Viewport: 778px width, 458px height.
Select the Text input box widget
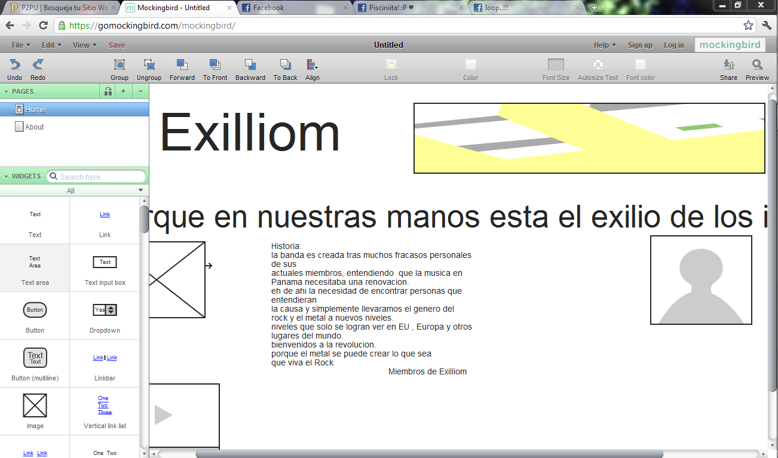(105, 268)
